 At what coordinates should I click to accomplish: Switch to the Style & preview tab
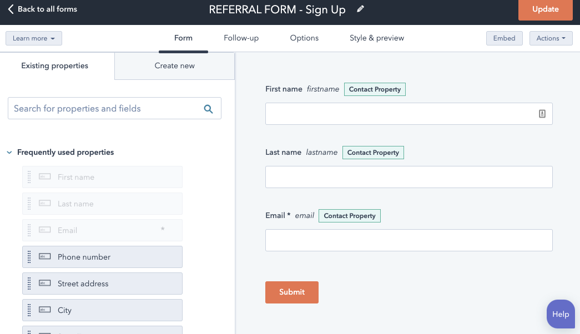click(377, 38)
